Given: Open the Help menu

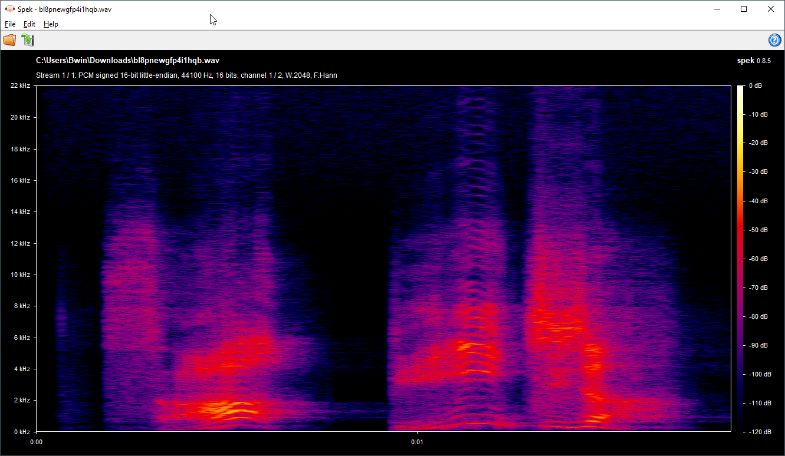Looking at the screenshot, I should coord(51,24).
